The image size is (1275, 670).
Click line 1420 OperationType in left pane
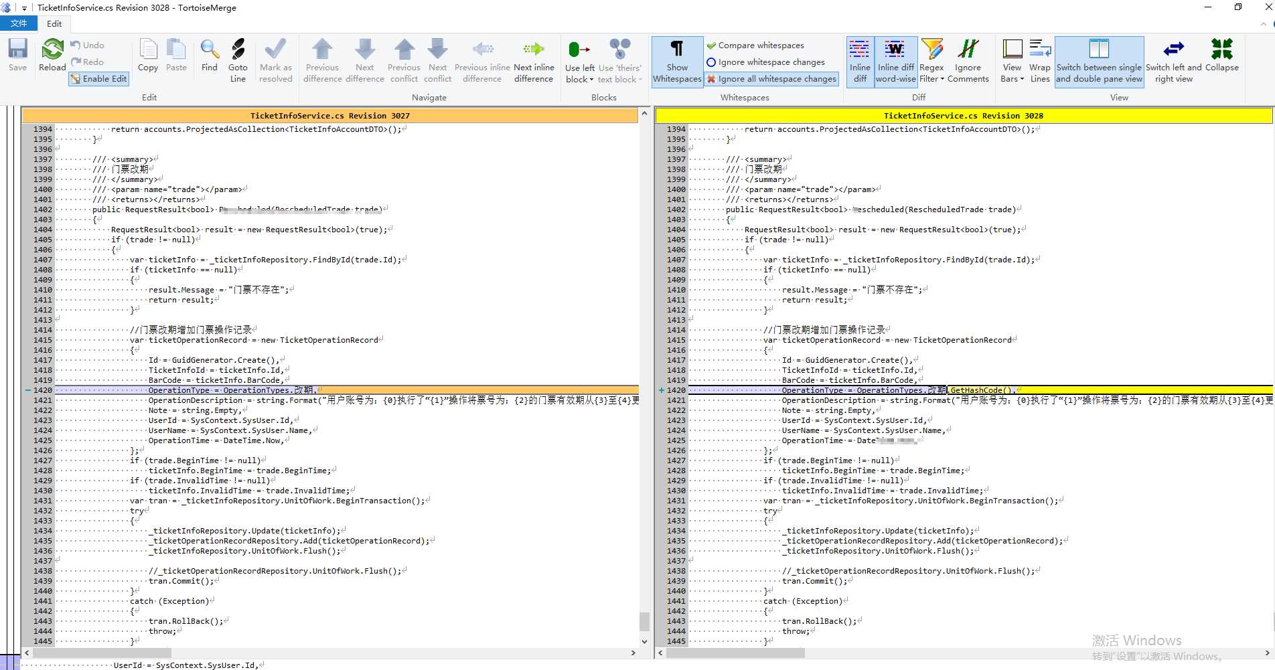tap(179, 390)
